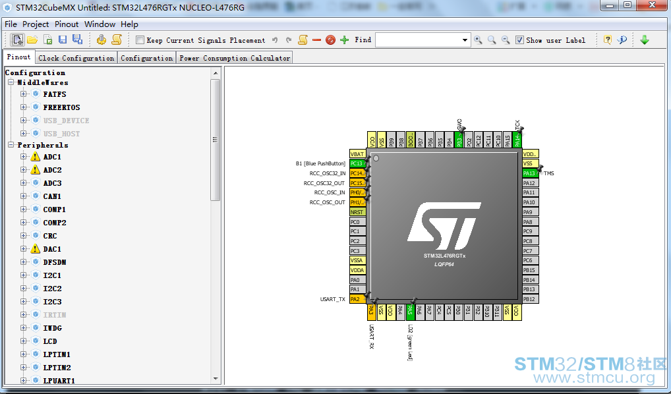Toggle Keep Current Signals Placement checkbox
This screenshot has width=671, height=394.
pos(140,40)
